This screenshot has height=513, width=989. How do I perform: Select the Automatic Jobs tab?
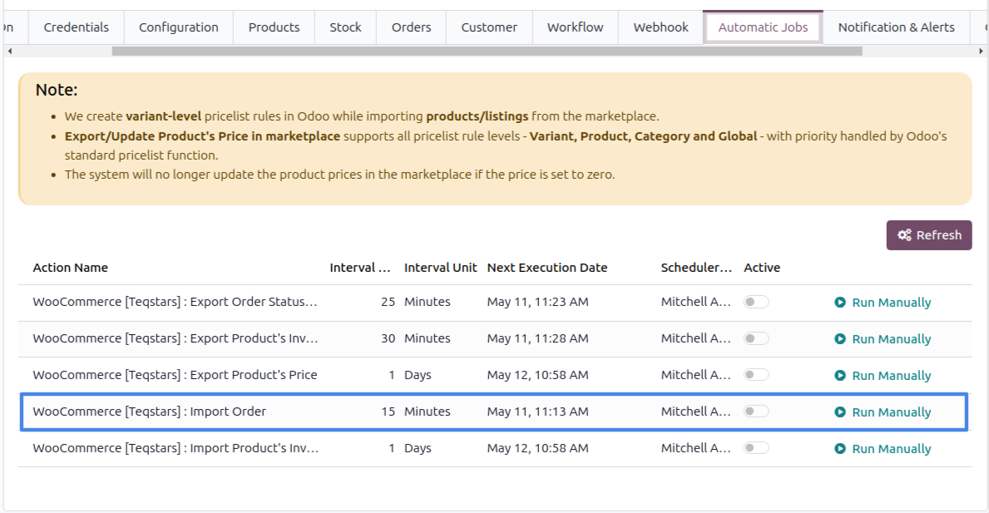pyautogui.click(x=764, y=27)
